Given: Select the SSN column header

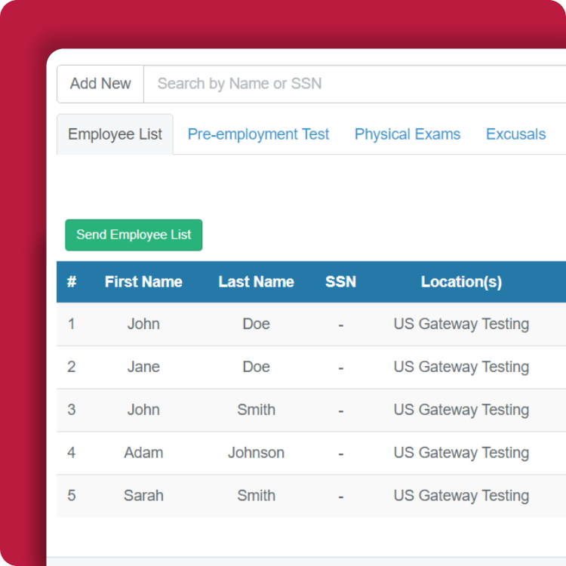Looking at the screenshot, I should click(x=341, y=281).
